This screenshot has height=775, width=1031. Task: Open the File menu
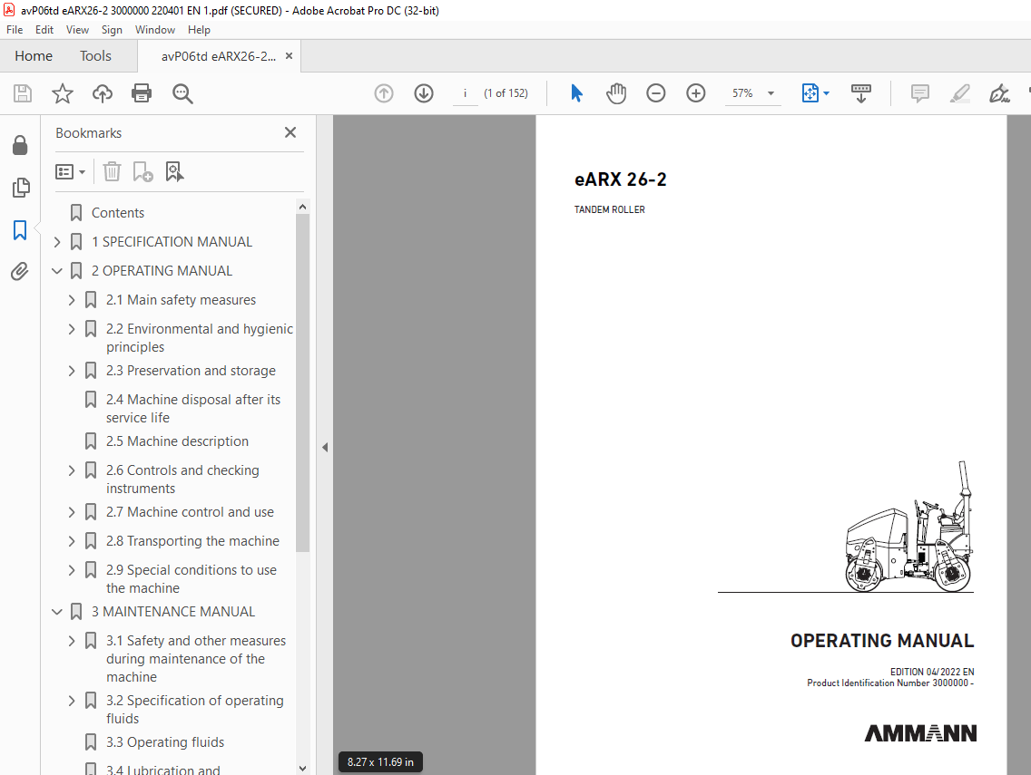[15, 30]
